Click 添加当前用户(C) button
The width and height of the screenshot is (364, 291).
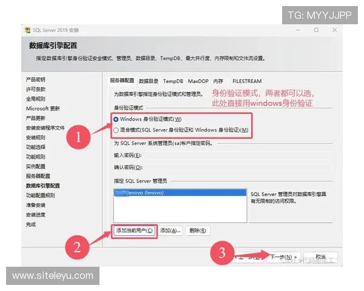pyautogui.click(x=135, y=230)
